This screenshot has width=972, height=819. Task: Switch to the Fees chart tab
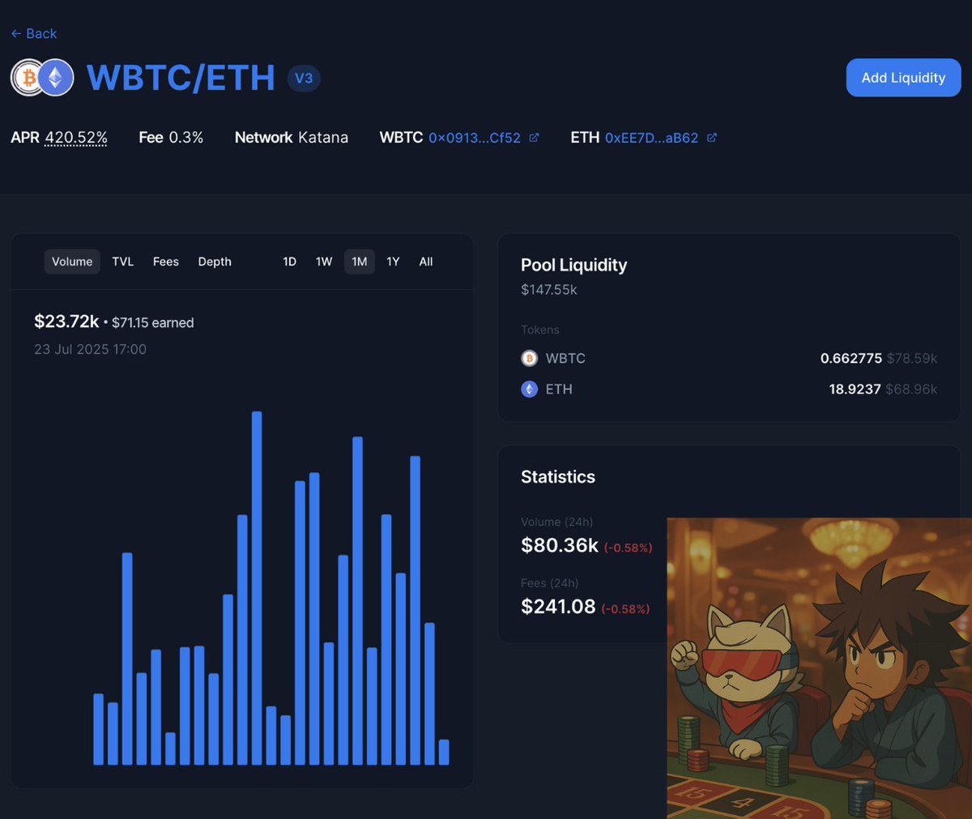[x=166, y=262]
